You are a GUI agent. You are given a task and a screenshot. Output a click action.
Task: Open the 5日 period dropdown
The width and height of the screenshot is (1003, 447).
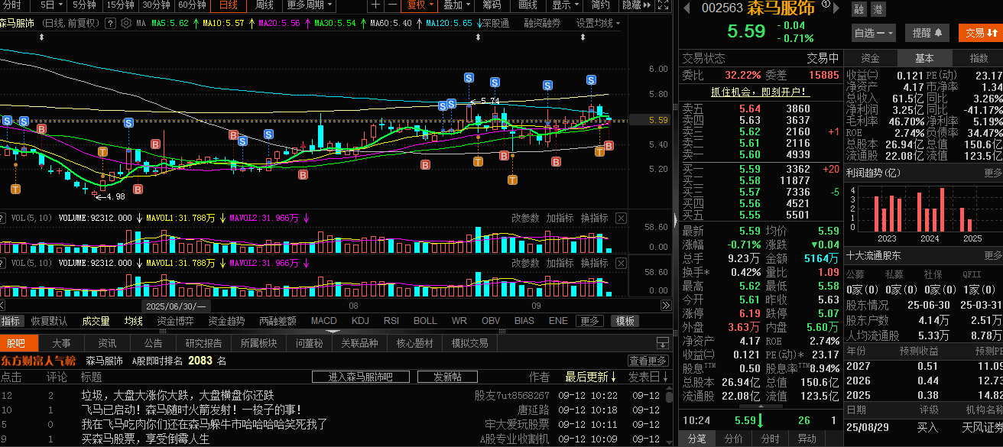point(50,5)
